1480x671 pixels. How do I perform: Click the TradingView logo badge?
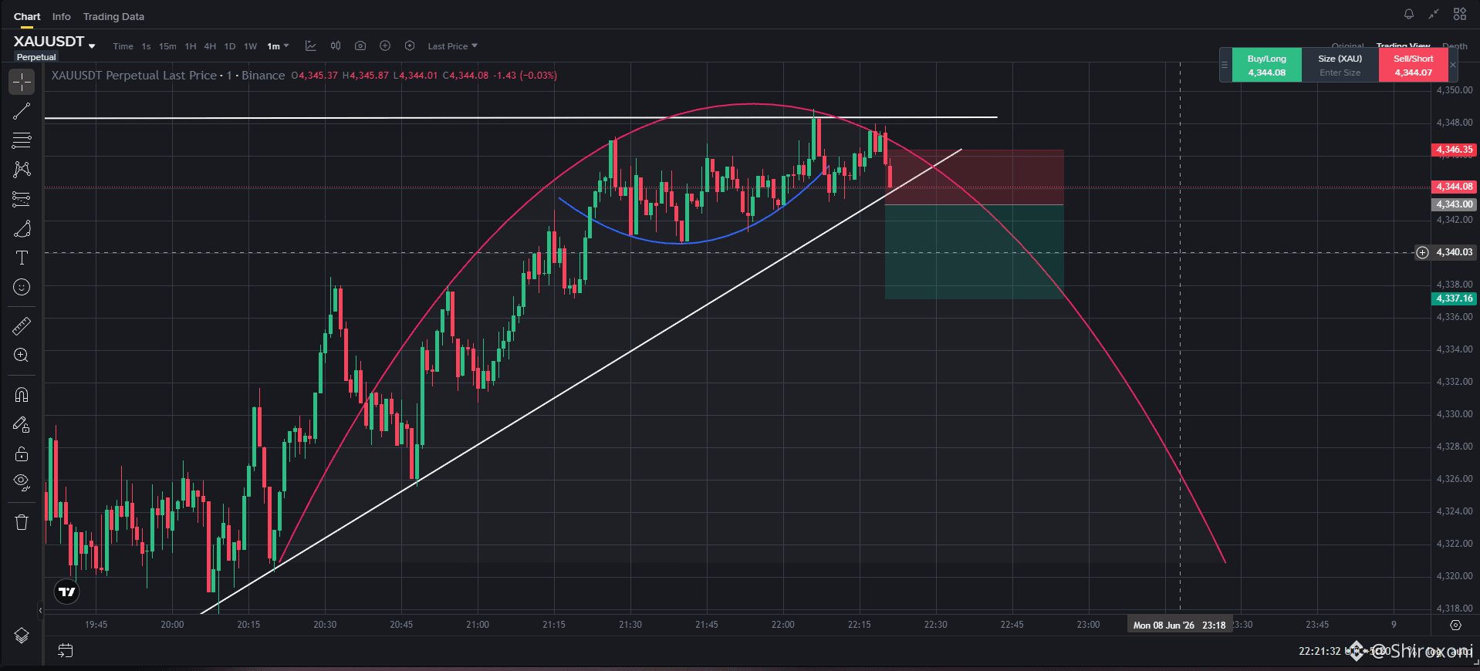click(67, 592)
